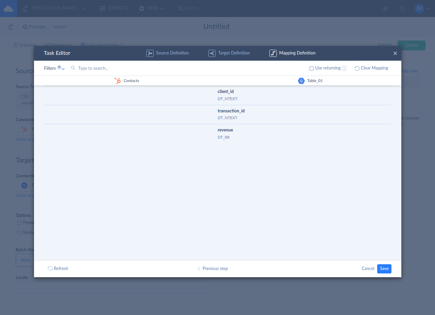Click the compass icon in top bar

pyautogui.click(x=385, y=9)
